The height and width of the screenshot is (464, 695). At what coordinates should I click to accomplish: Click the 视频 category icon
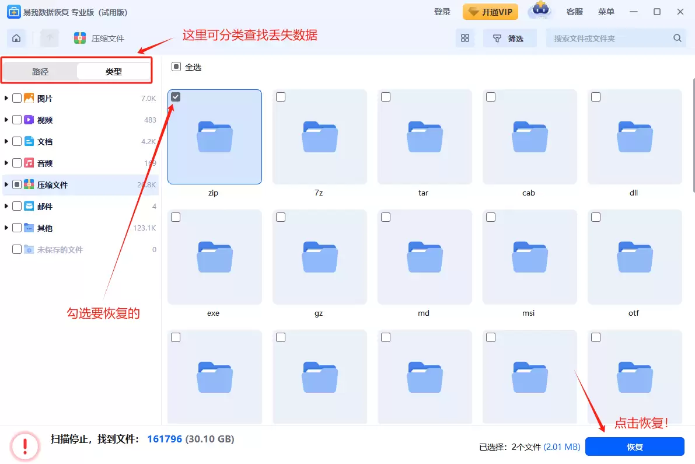pyautogui.click(x=29, y=120)
